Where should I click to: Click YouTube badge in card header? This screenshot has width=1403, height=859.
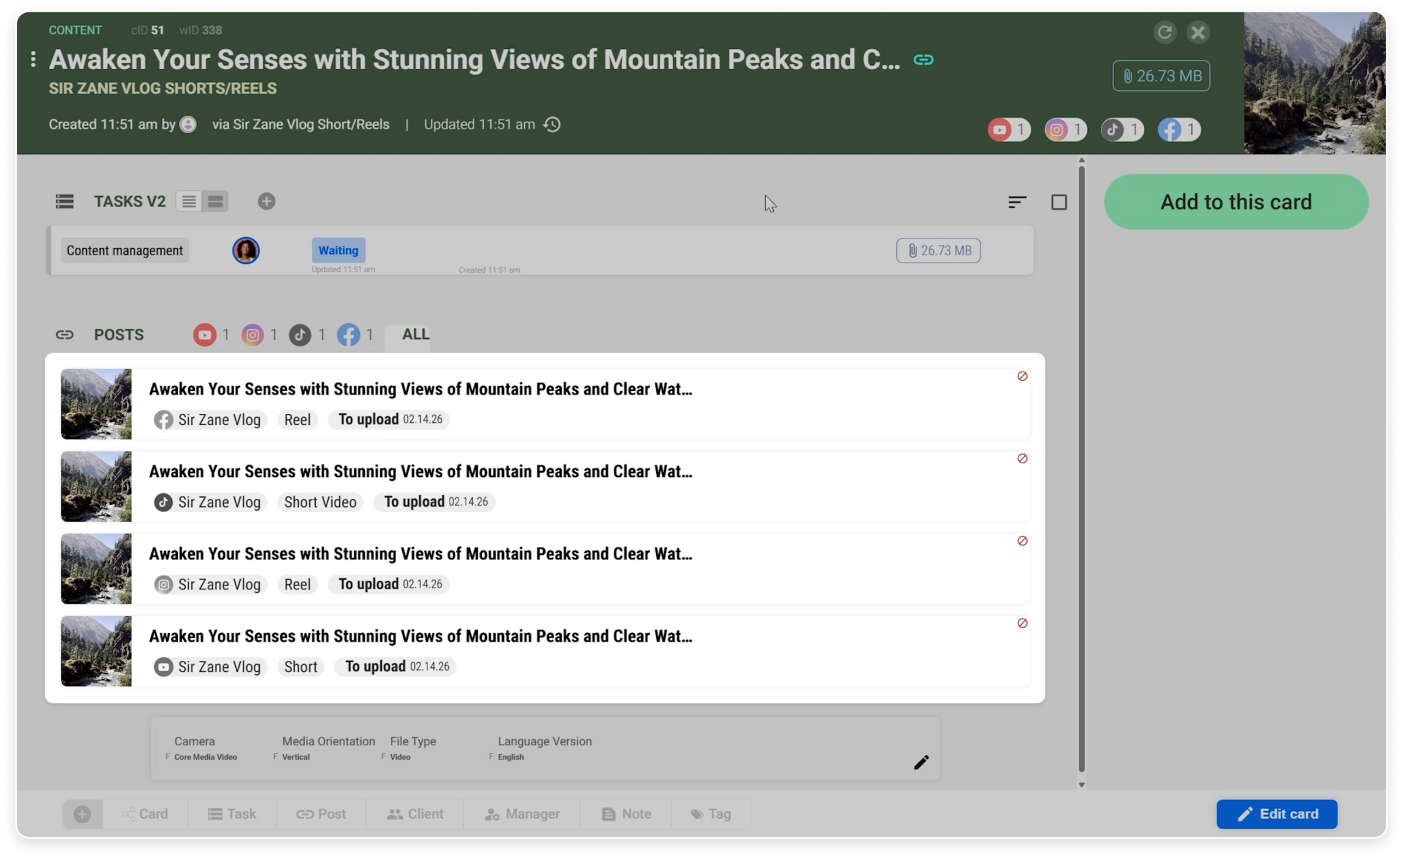point(1008,130)
